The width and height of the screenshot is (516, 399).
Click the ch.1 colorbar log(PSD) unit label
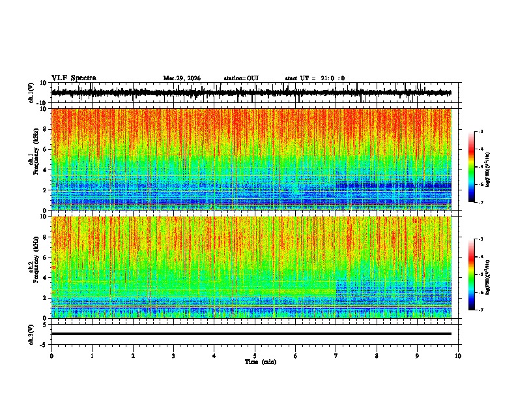pos(488,170)
